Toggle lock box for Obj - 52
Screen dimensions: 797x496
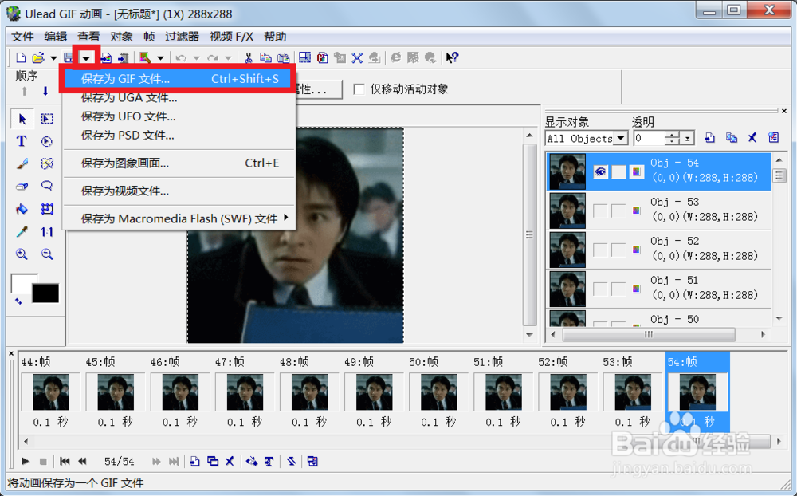coord(618,250)
